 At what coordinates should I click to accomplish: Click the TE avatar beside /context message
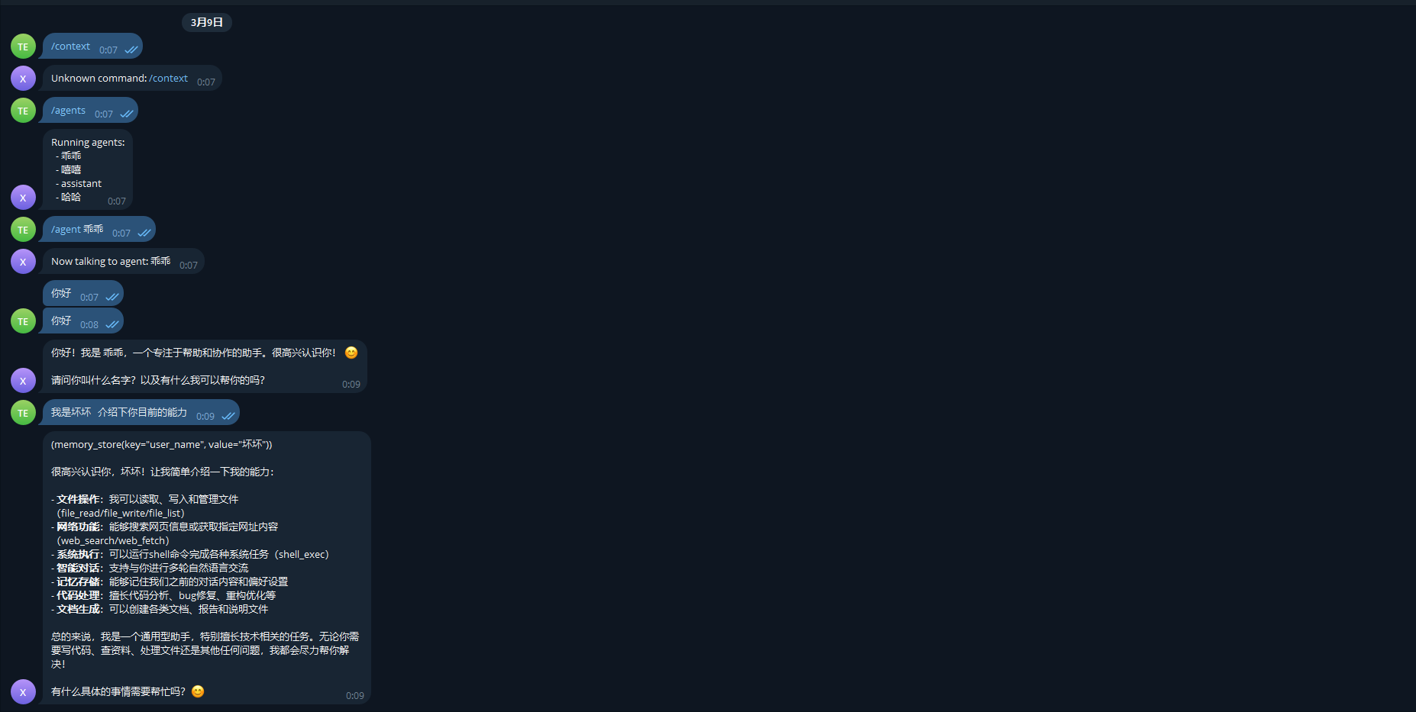(23, 47)
